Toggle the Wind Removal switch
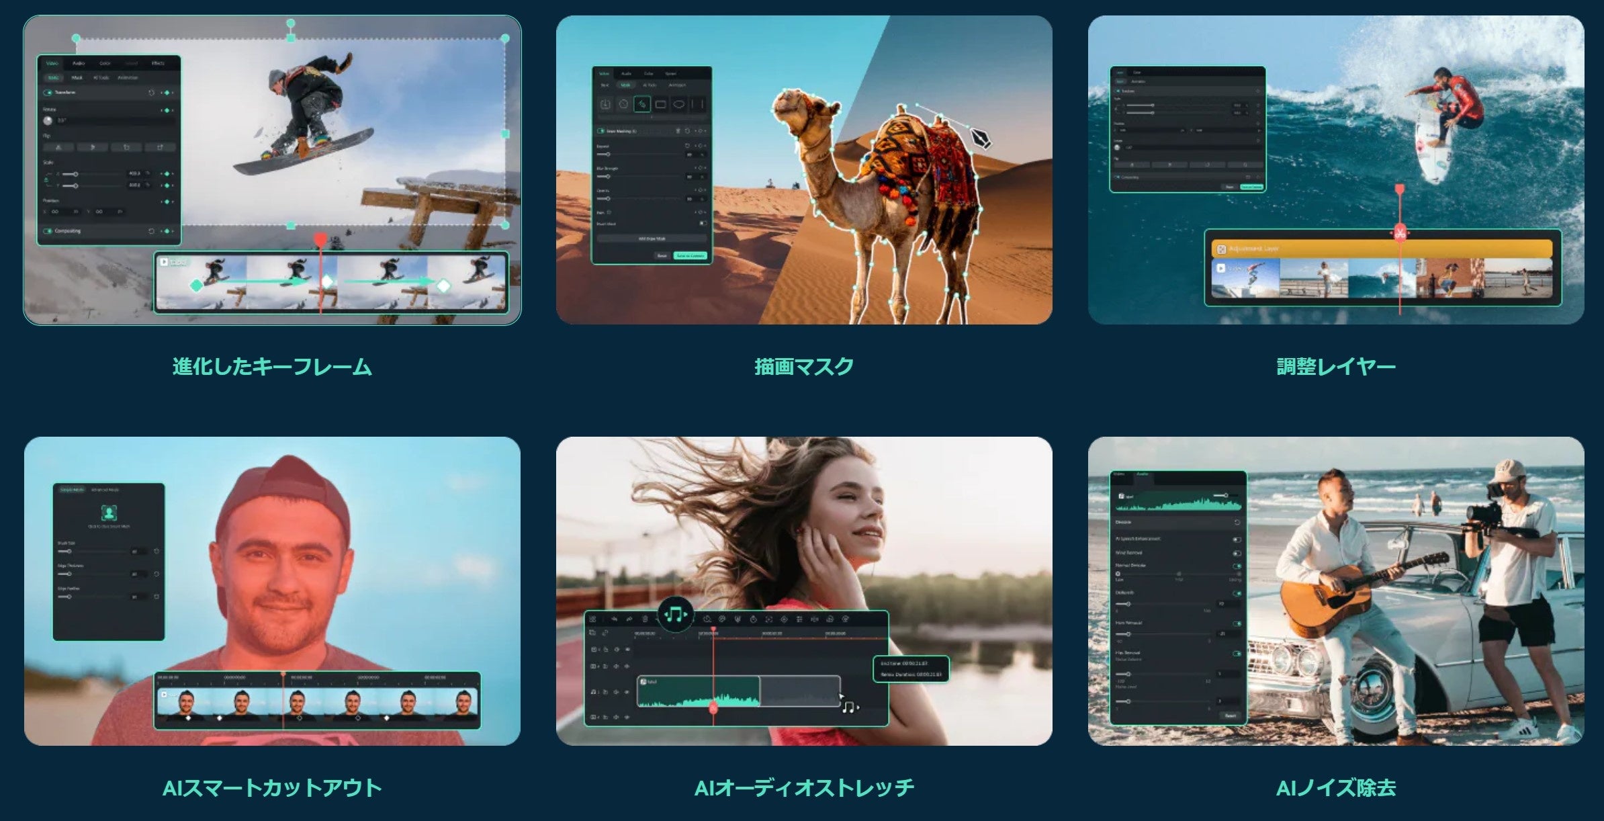 click(x=1236, y=553)
